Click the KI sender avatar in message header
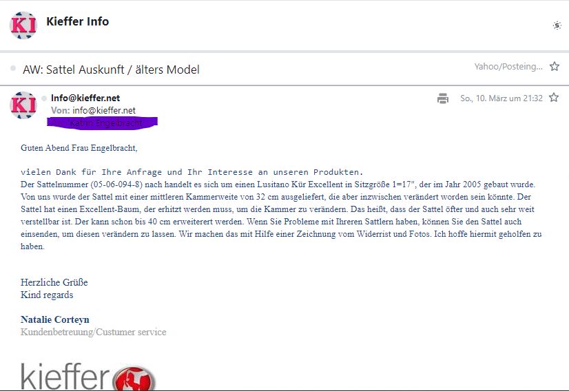Screen dimensions: 569x391 pos(23,105)
